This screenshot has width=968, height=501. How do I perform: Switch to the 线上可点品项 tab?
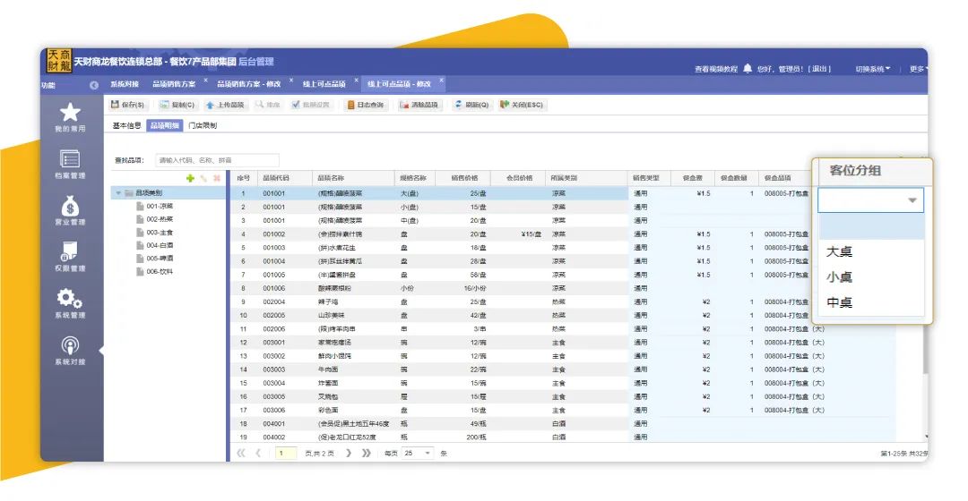tap(324, 84)
